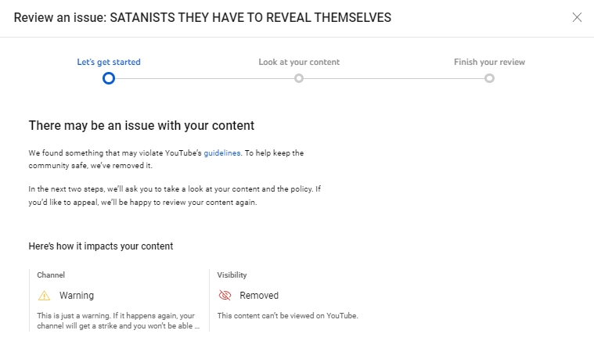Click the "Visibility" section label
The height and width of the screenshot is (359, 594).
232,275
